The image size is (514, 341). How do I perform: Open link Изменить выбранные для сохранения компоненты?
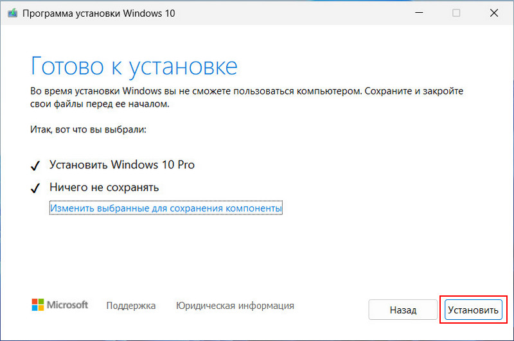pyautogui.click(x=166, y=208)
